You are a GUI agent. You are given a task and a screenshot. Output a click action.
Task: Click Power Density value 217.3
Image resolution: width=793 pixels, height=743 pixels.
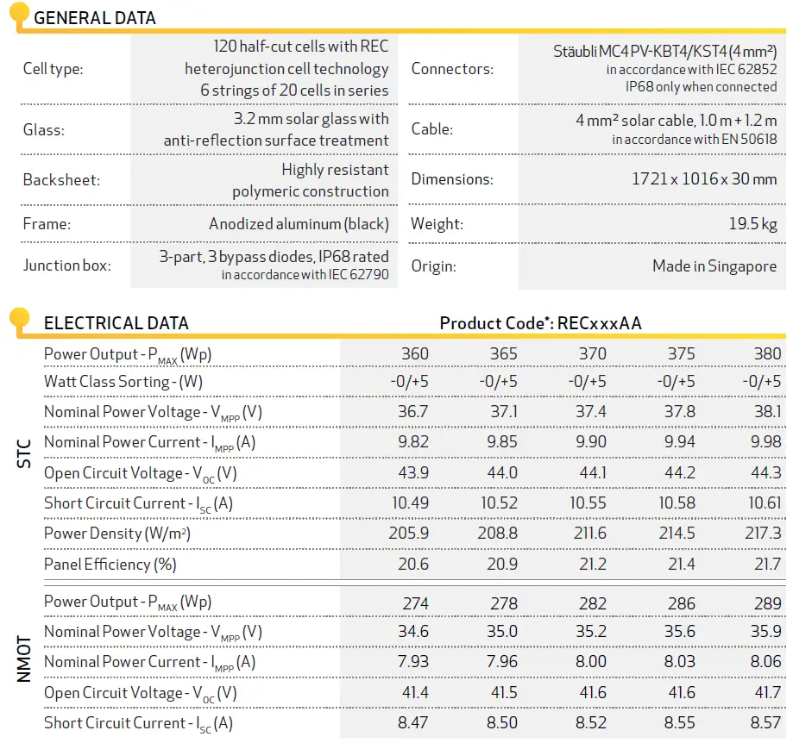tap(763, 534)
